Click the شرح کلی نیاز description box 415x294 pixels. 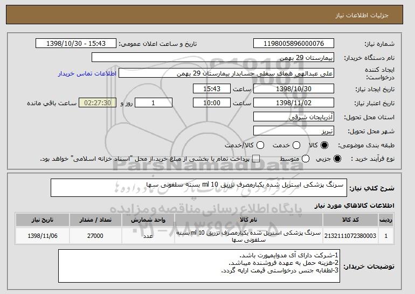tap(199, 188)
